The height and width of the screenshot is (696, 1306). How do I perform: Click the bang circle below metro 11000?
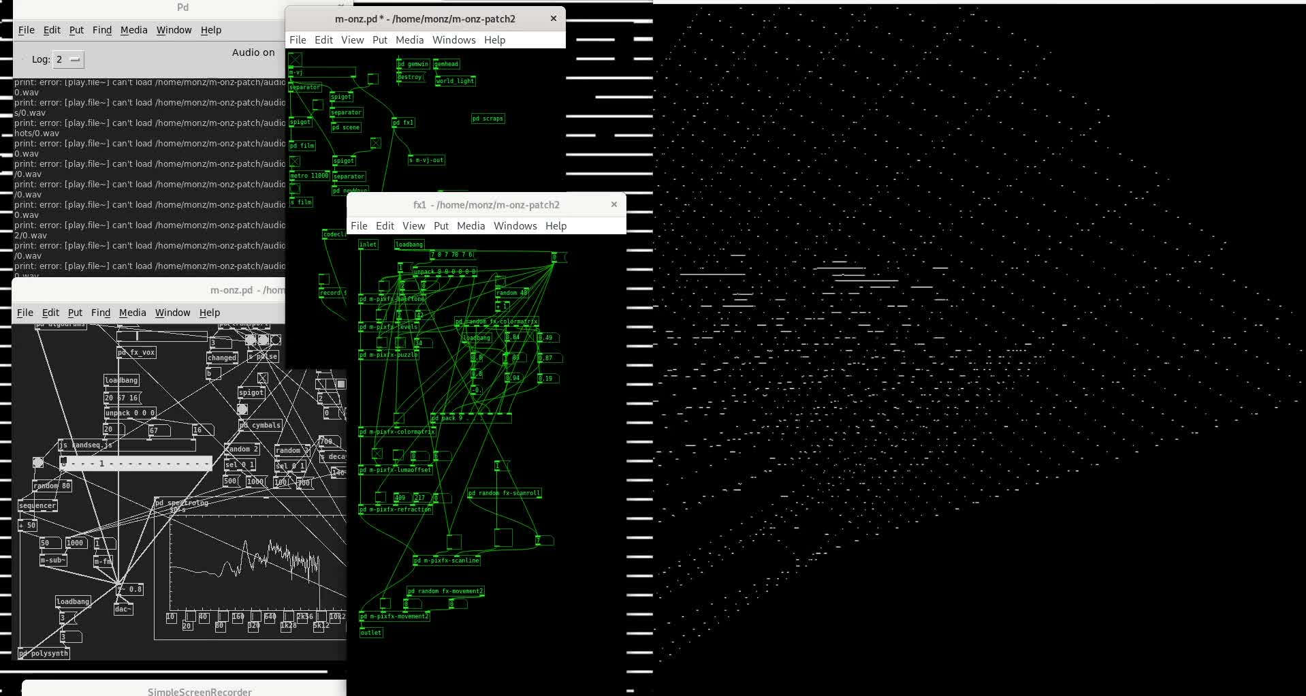(295, 189)
